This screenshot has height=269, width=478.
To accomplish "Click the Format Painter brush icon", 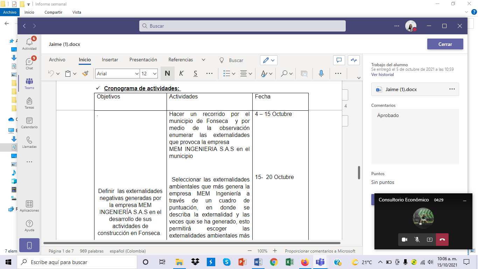I will click(85, 74).
